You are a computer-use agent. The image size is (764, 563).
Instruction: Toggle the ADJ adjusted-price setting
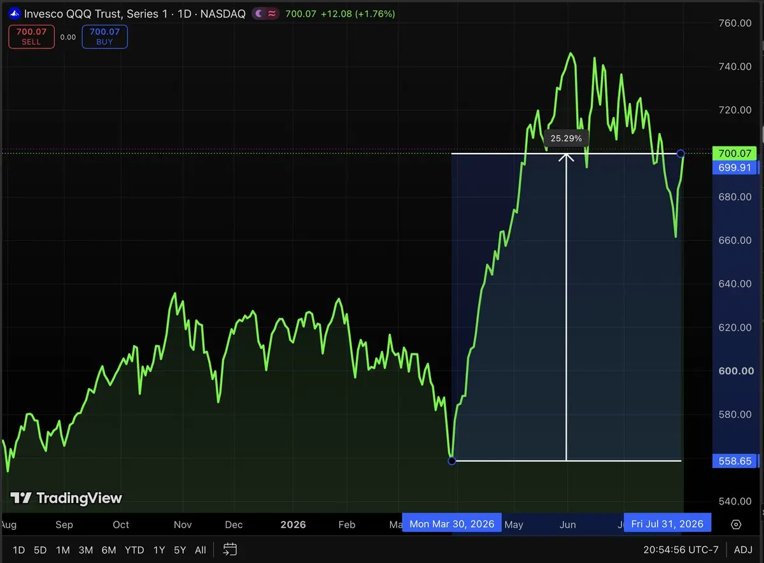743,550
